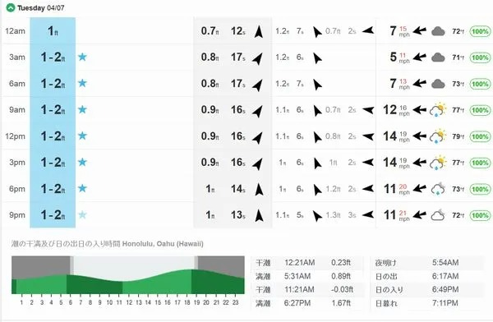
Task: Click the primary swell arrow at 6pm
Action: click(259, 189)
